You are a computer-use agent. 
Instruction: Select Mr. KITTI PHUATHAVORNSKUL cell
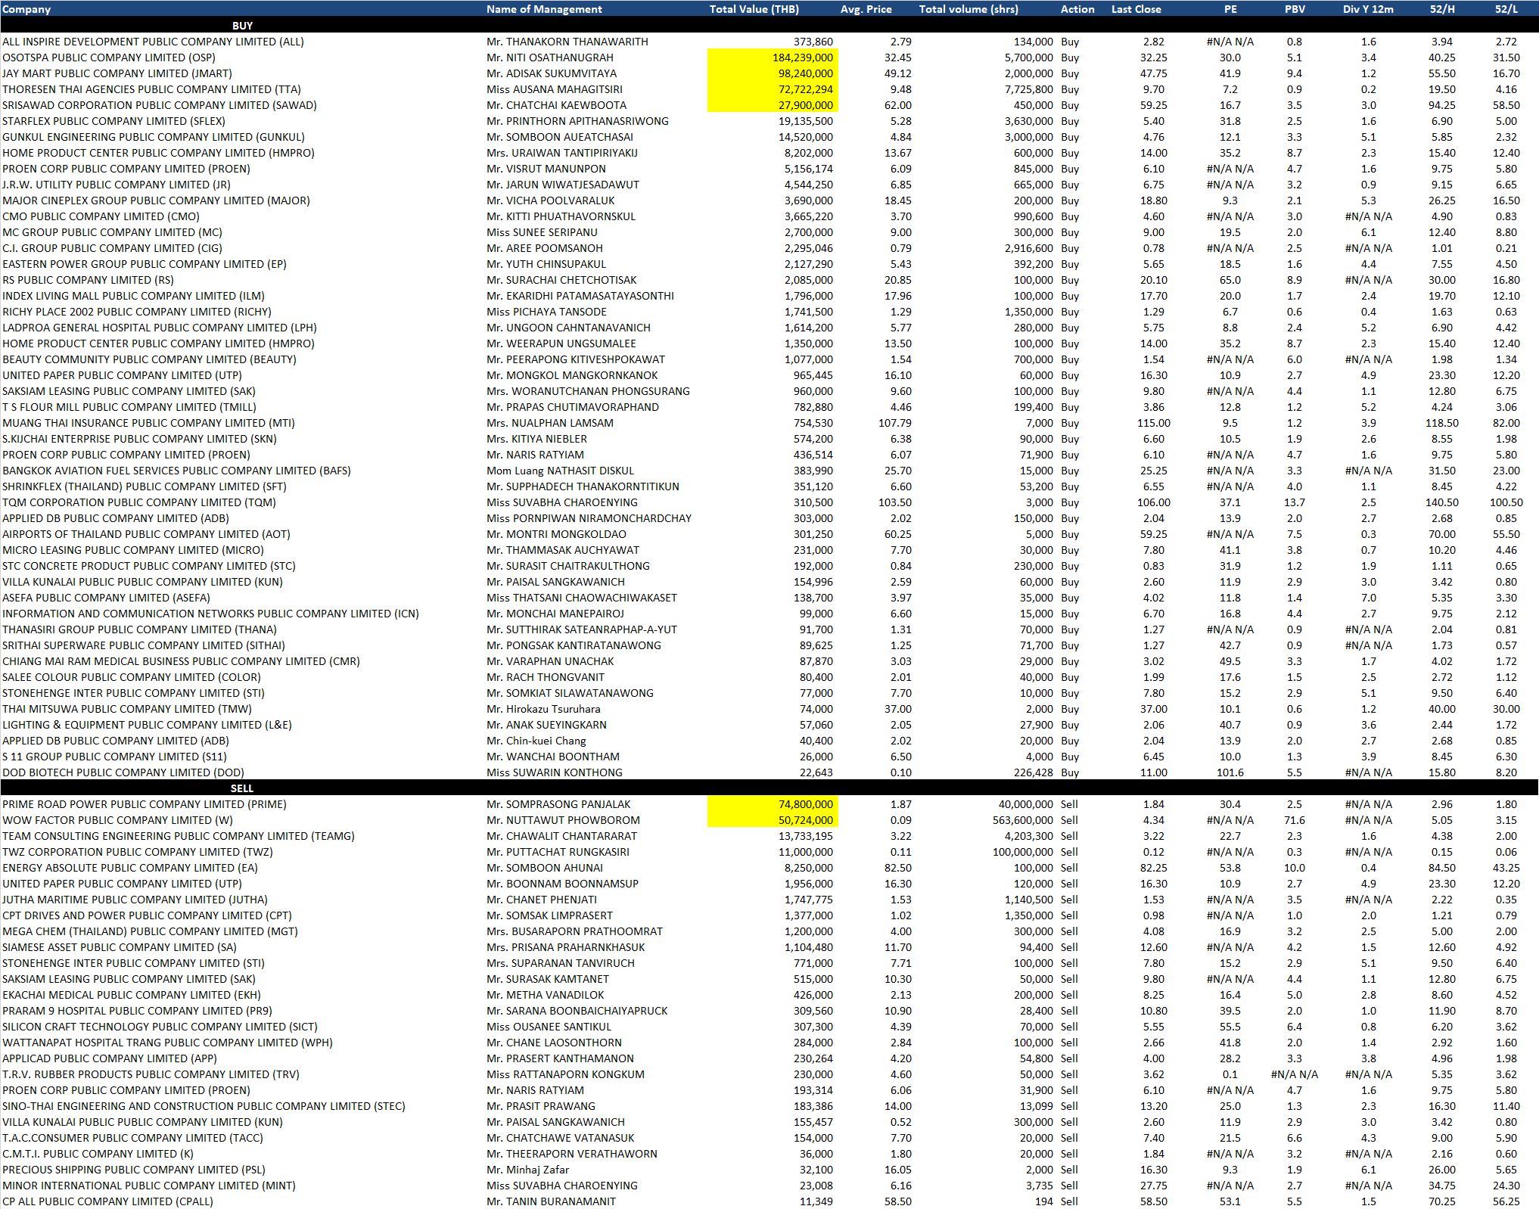pyautogui.click(x=561, y=216)
